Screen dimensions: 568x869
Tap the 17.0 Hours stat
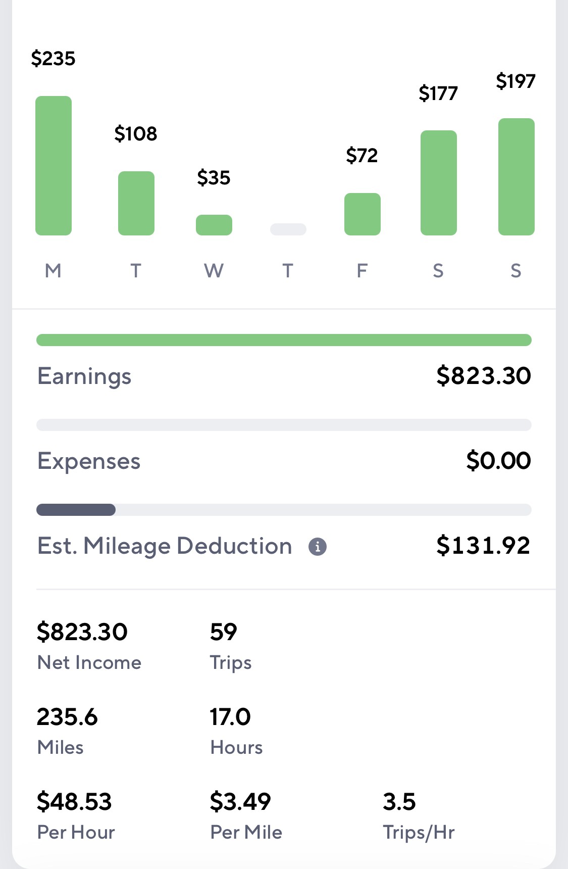[x=236, y=731]
